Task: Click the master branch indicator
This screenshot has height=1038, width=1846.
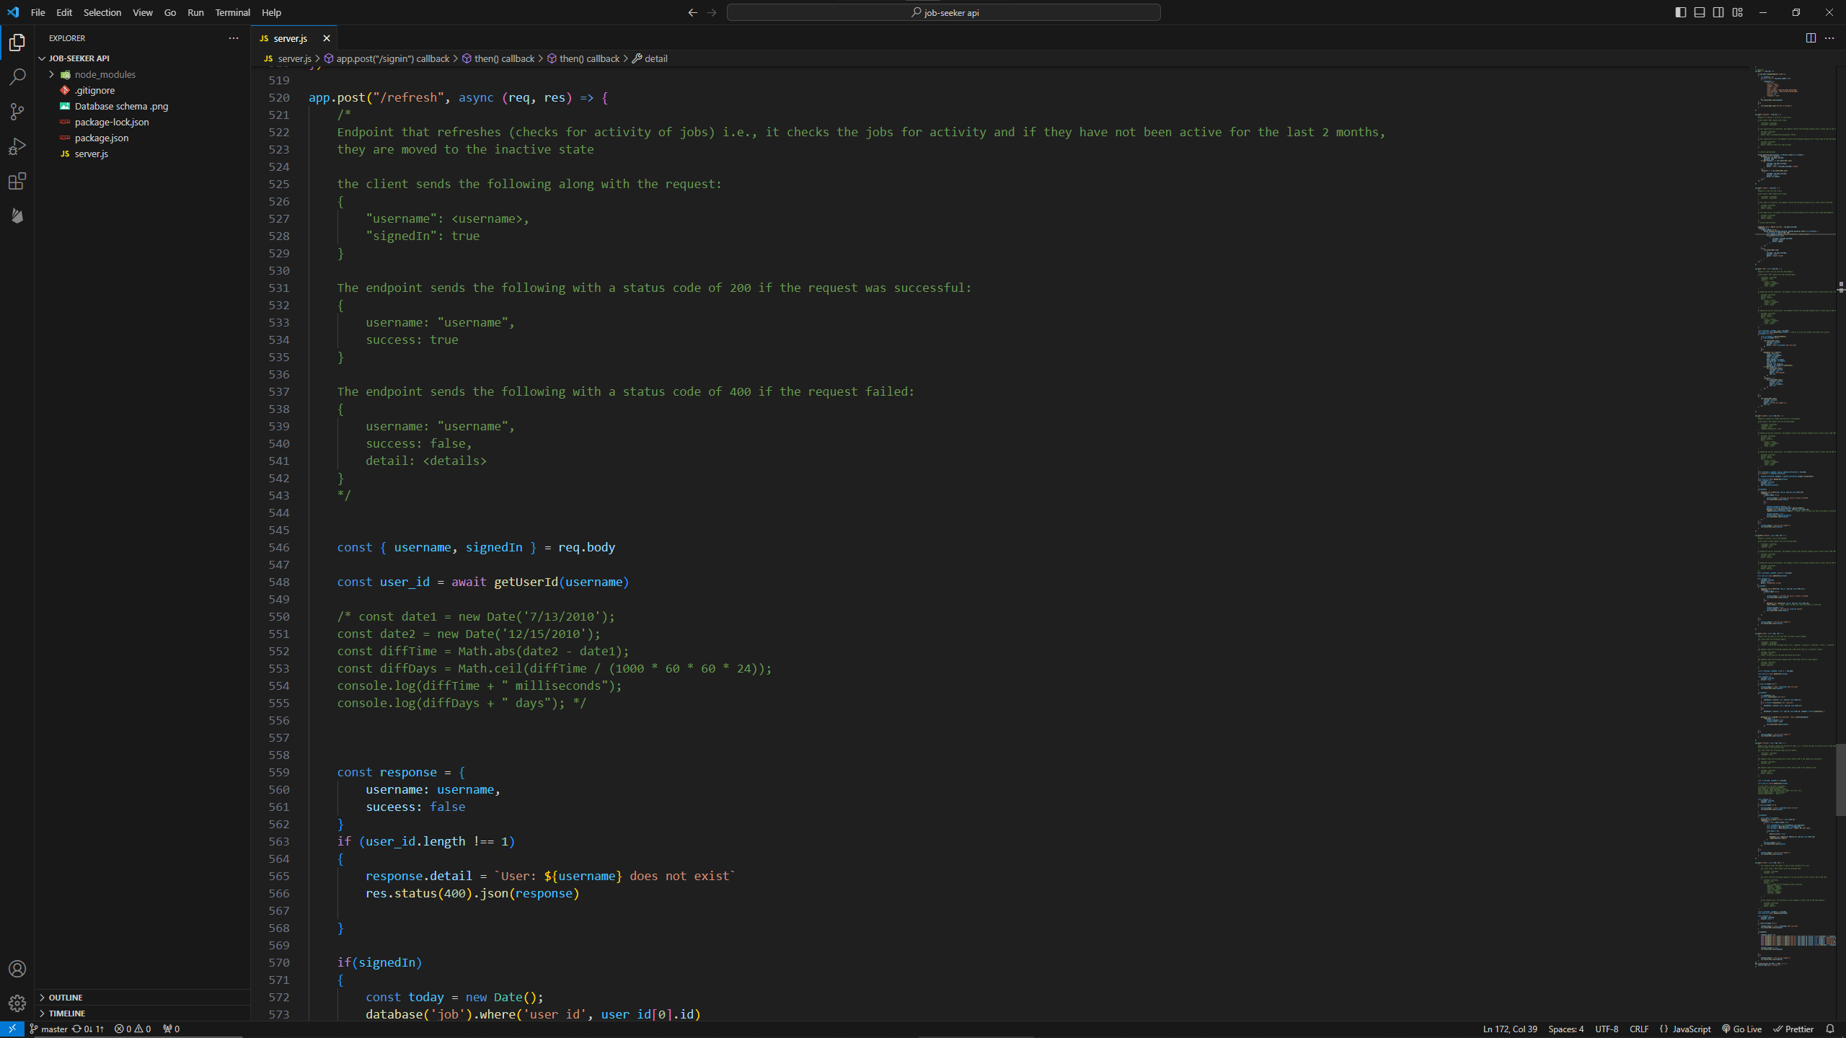Action: coord(48,1029)
